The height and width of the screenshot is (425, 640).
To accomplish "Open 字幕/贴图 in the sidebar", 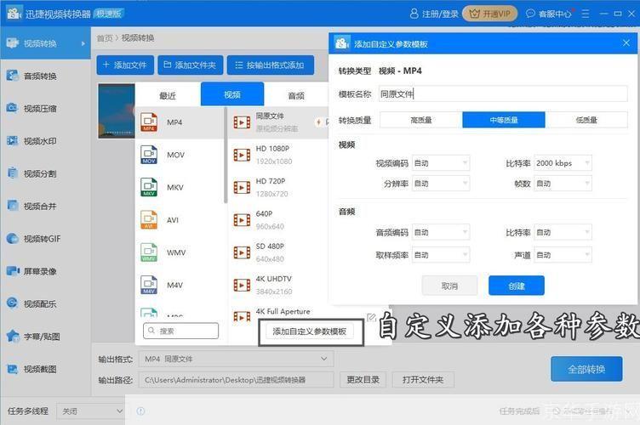I will [45, 337].
